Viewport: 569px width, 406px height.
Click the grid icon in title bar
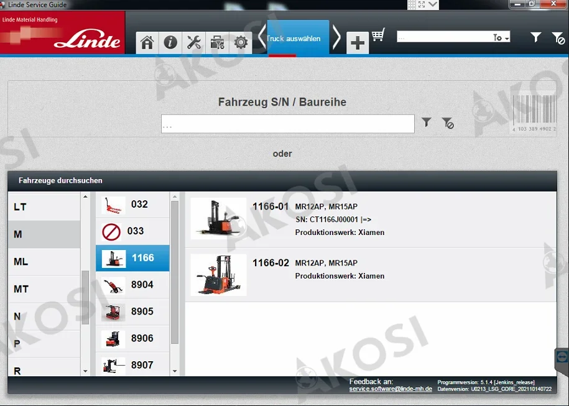point(412,4)
